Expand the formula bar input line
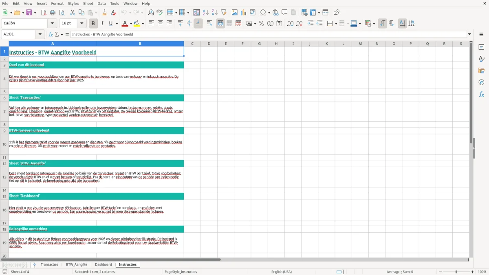Viewport: 489px width, 275px height. point(469,34)
